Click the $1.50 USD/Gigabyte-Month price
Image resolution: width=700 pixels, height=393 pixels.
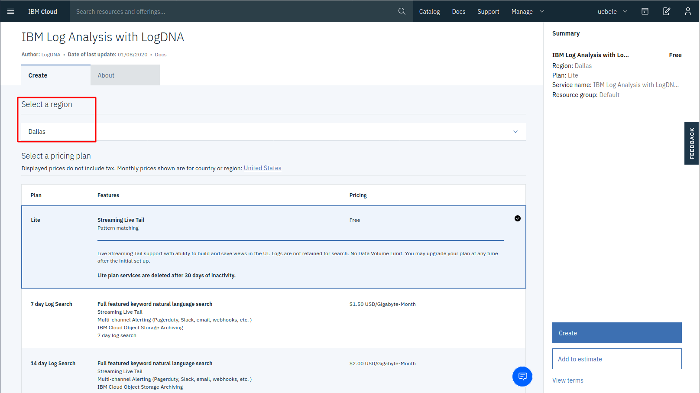click(382, 304)
